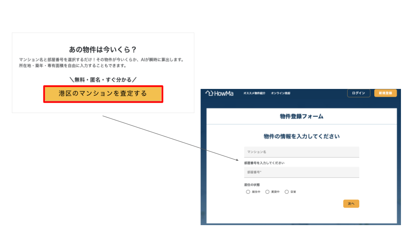Viewport: 413px width, 232px height.
Task: Focus the マンション名 input field
Action: (x=301, y=152)
